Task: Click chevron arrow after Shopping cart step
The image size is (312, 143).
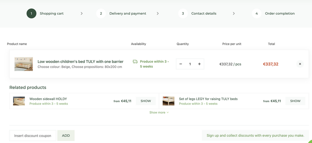Action: 82,14
